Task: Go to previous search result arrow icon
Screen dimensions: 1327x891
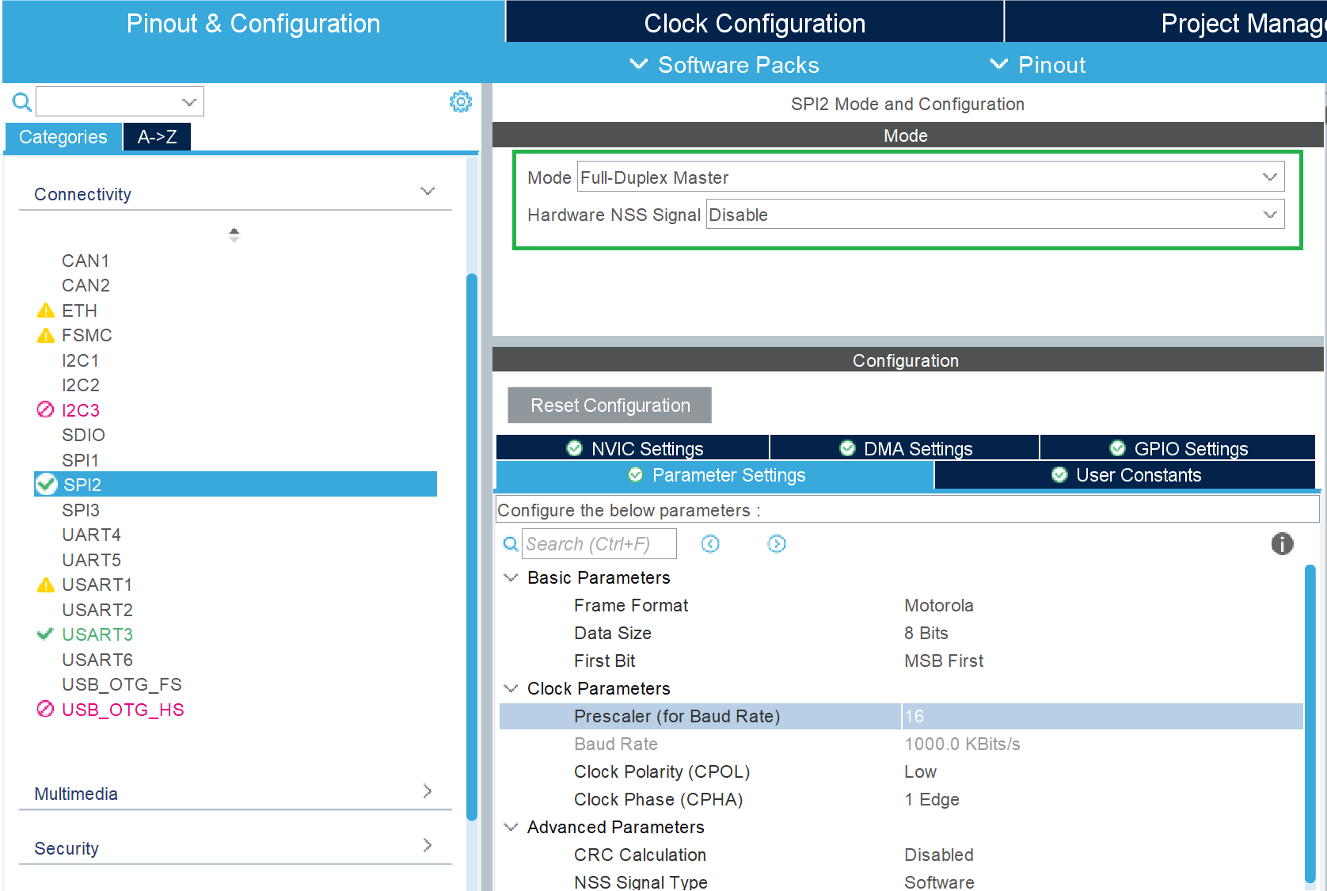Action: point(710,544)
